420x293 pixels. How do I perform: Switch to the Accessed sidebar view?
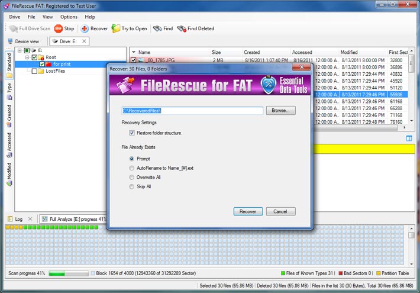tap(9, 145)
